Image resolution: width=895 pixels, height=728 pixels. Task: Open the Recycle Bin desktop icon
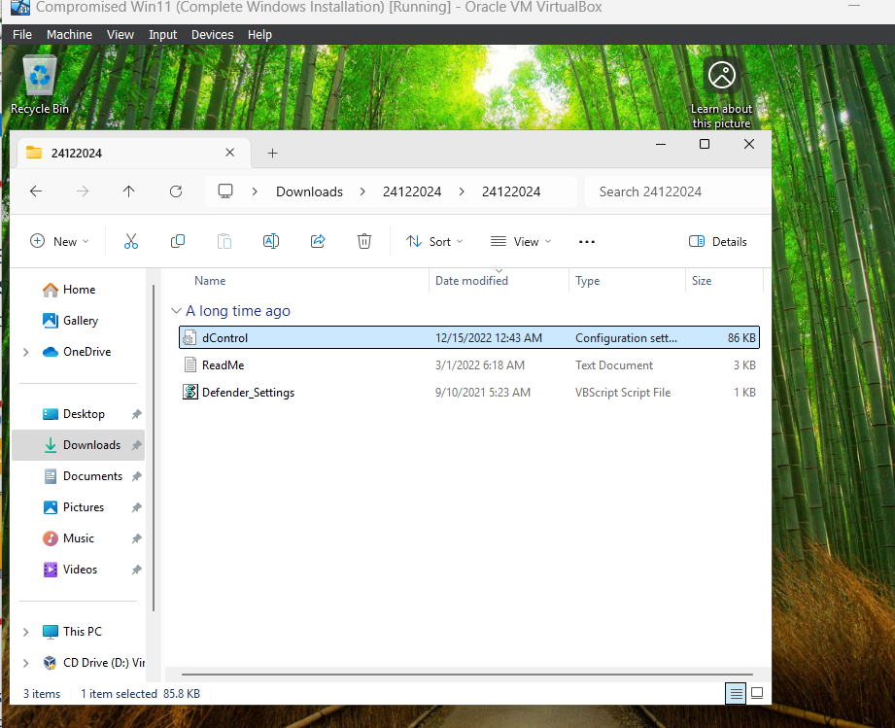(x=40, y=85)
